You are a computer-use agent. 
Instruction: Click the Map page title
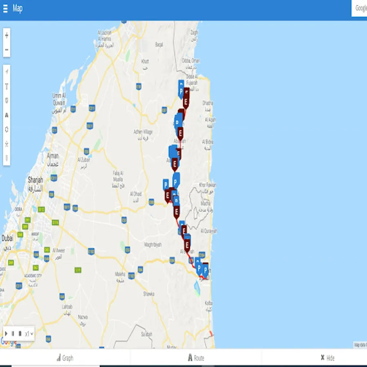point(18,9)
